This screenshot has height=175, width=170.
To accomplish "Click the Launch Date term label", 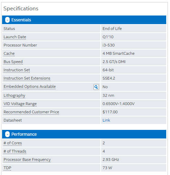I will pos(15,37).
